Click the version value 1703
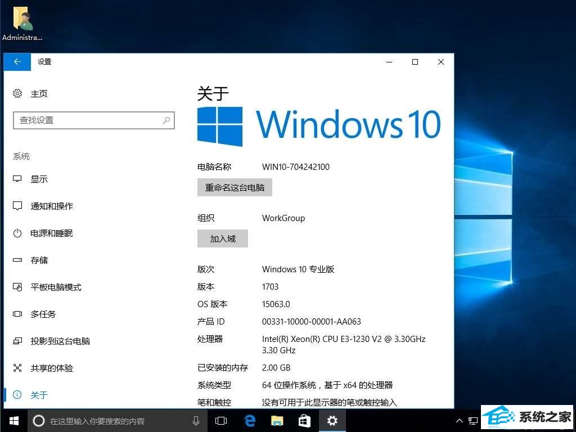Viewport: 576px width, 432px height. click(x=271, y=286)
